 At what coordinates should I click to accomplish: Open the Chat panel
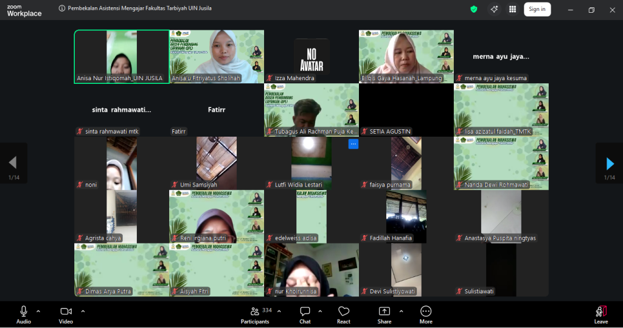[305, 312]
